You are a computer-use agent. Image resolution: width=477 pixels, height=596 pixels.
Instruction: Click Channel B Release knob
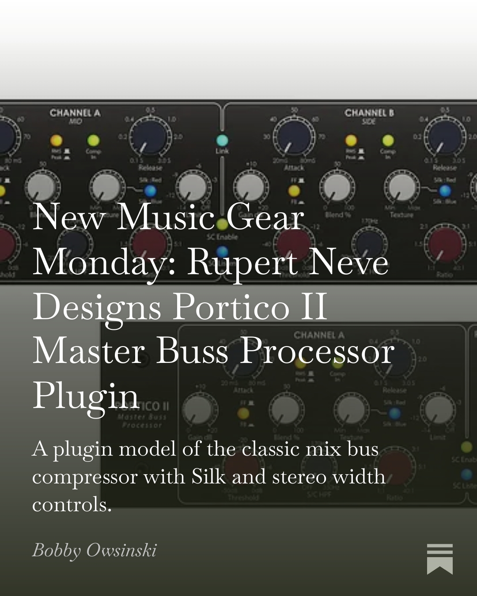click(x=445, y=138)
